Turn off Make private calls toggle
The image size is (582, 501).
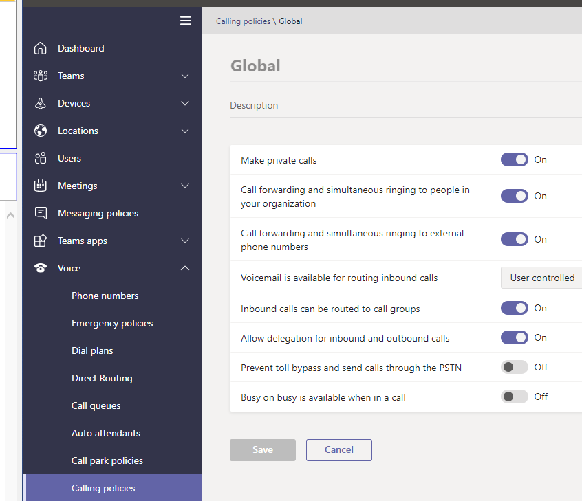(x=514, y=159)
